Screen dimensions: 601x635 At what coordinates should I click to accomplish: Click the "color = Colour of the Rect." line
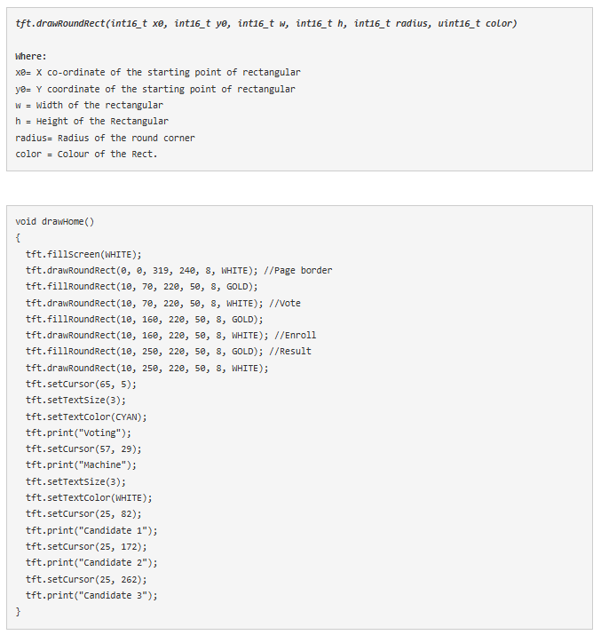86,154
